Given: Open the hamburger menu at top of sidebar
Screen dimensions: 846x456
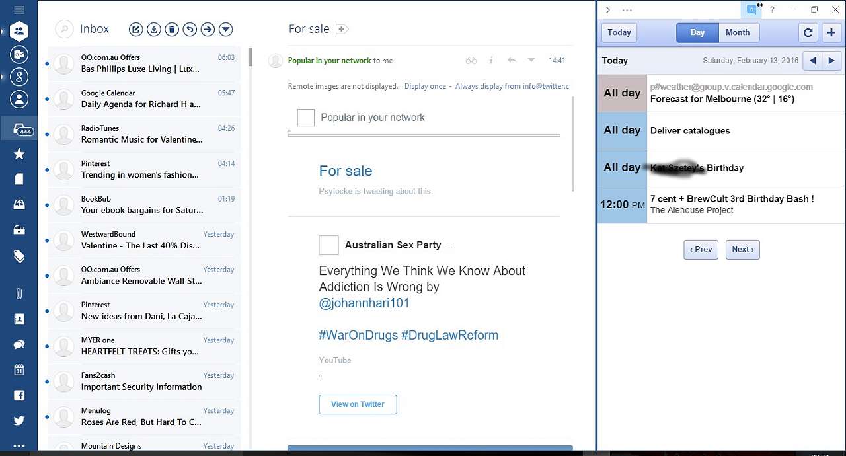Looking at the screenshot, I should (x=19, y=9).
